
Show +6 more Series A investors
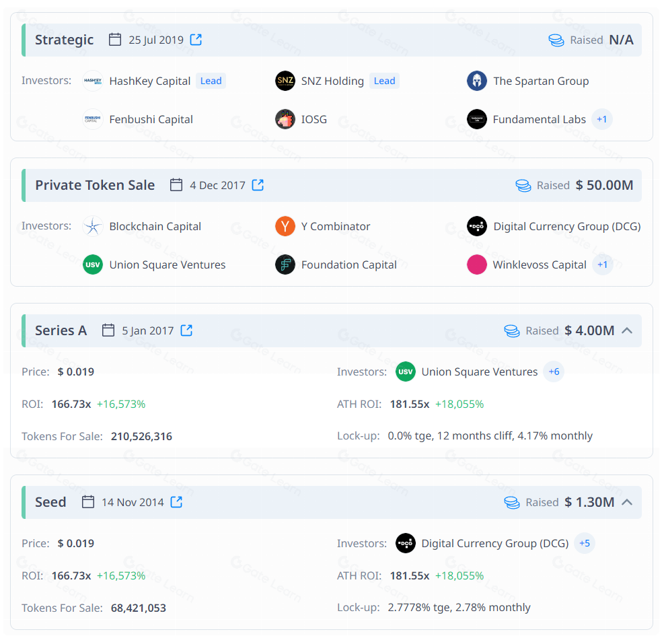tap(554, 372)
